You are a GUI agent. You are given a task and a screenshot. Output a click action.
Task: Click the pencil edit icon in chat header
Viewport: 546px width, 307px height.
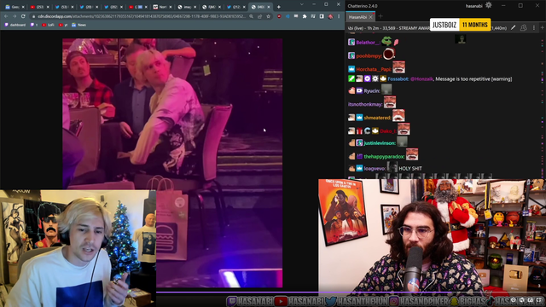coord(514,28)
